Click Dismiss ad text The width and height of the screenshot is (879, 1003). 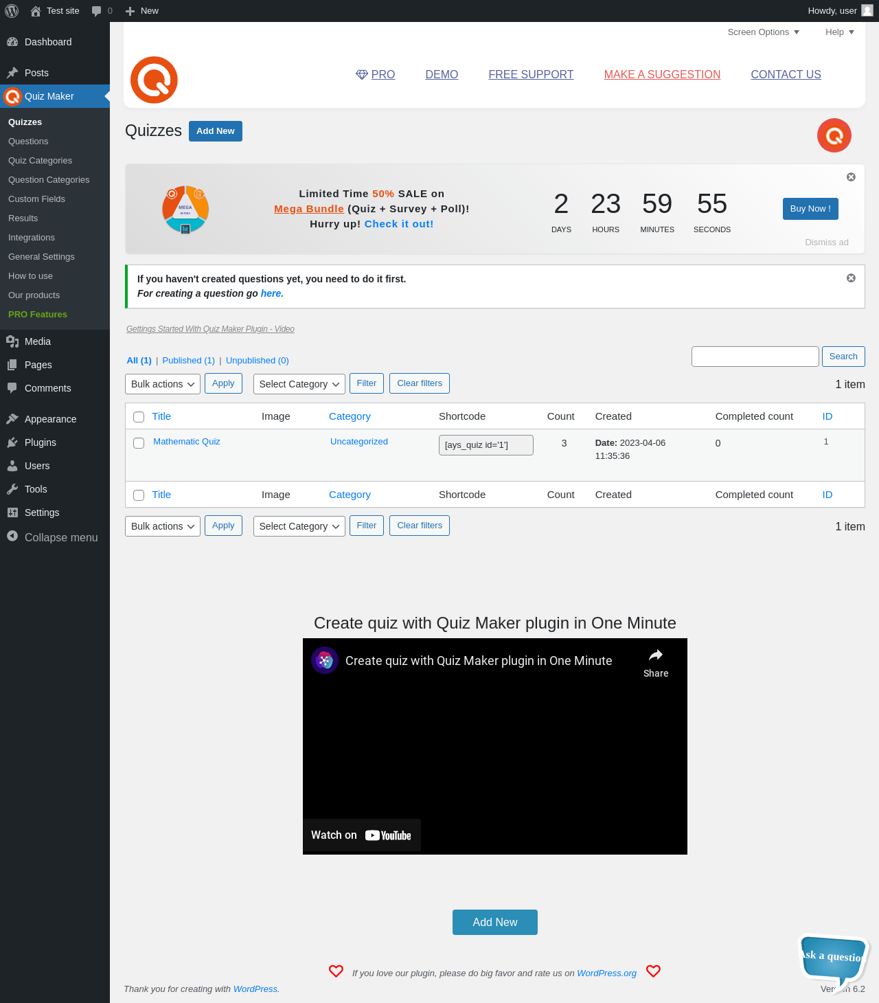(x=827, y=243)
